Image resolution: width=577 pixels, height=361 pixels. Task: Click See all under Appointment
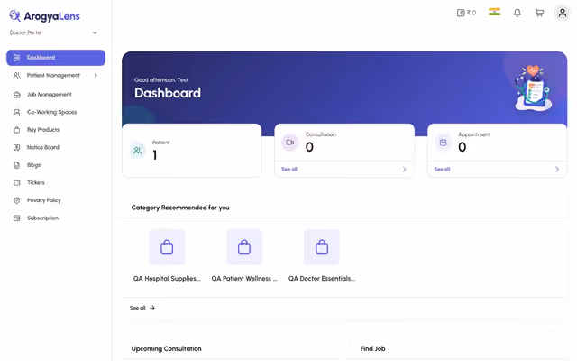point(442,169)
